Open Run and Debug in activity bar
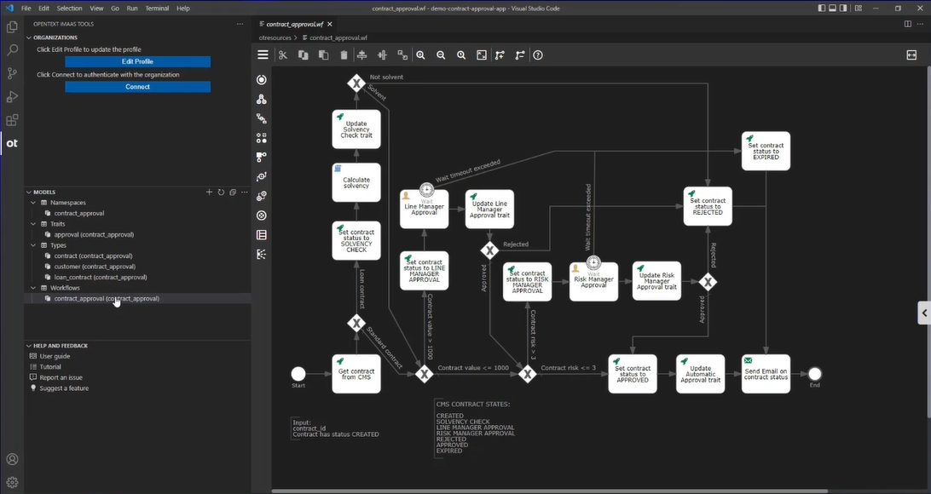The width and height of the screenshot is (931, 494). pyautogui.click(x=12, y=96)
